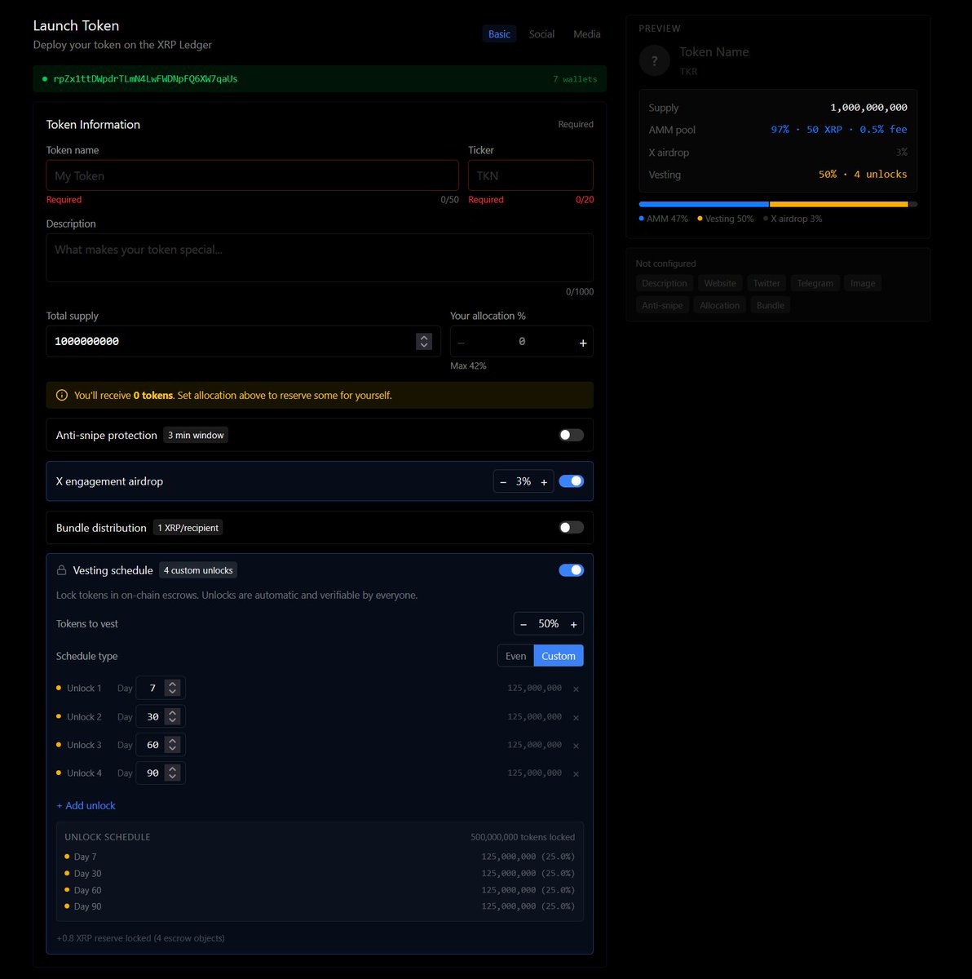
Task: Click the Twitter chip under Not configured
Action: pos(767,283)
